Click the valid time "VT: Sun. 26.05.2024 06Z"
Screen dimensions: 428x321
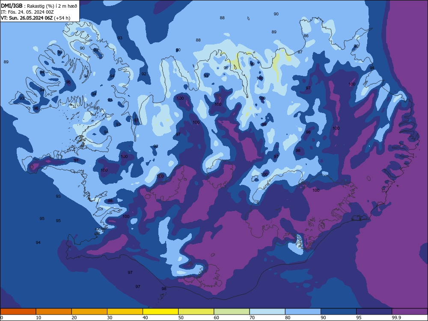coord(27,18)
